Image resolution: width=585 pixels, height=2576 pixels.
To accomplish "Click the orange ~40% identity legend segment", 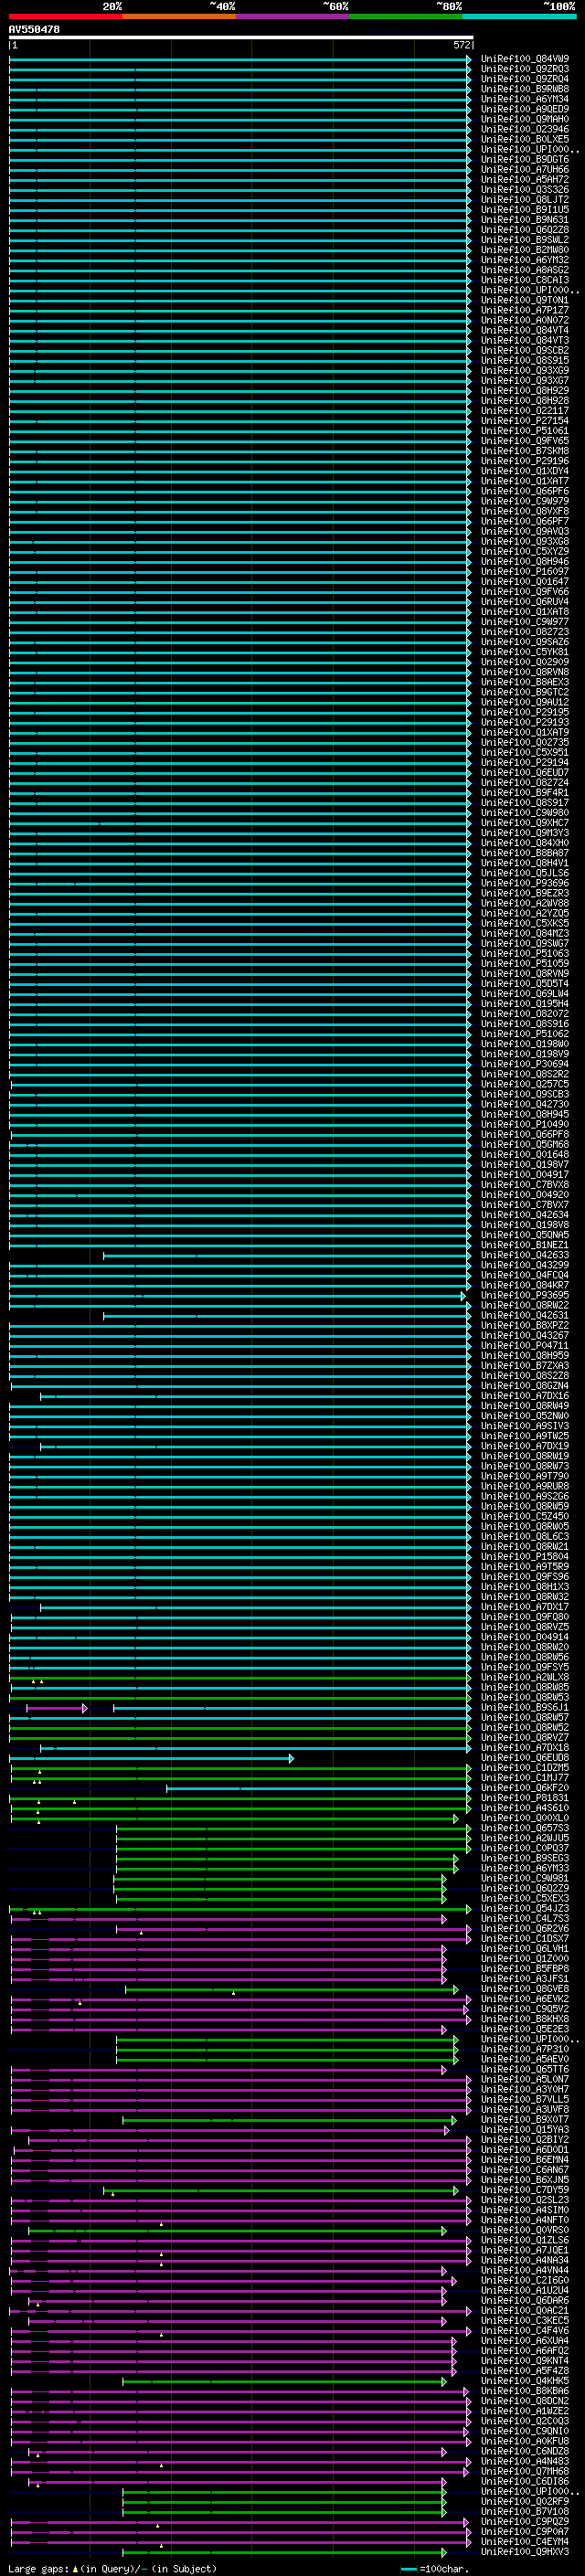I will [x=179, y=16].
